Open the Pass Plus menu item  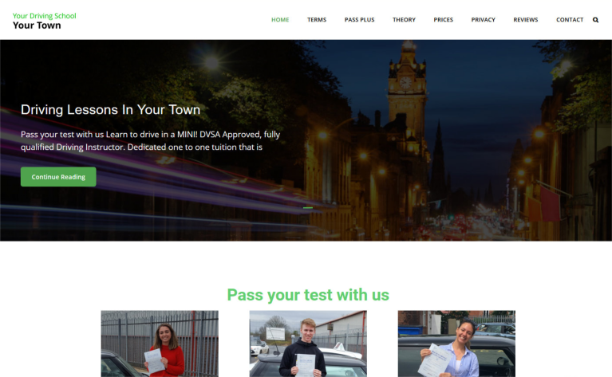click(360, 20)
